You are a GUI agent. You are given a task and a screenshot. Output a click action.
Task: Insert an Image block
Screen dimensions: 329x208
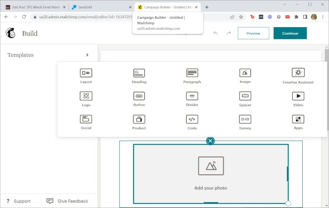pyautogui.click(x=245, y=76)
